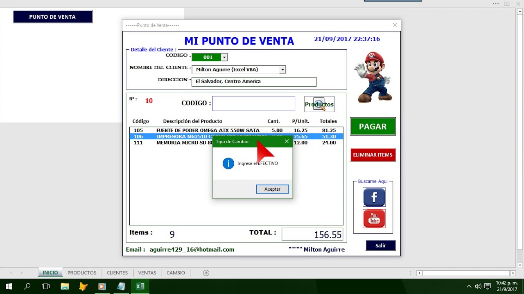Click the 51.30 total value

click(x=329, y=136)
